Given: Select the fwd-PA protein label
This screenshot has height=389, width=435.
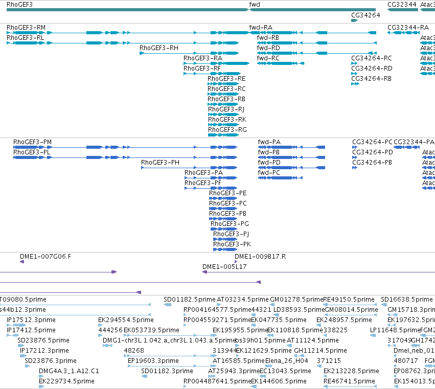Looking at the screenshot, I should click(x=269, y=142).
